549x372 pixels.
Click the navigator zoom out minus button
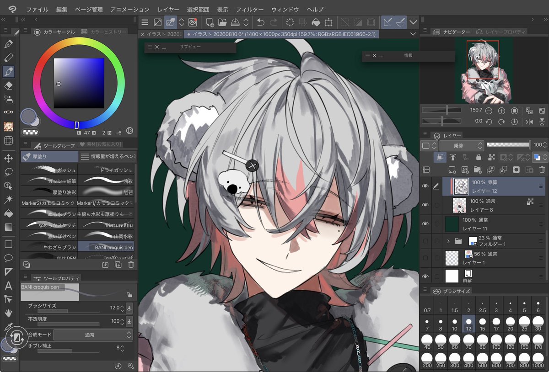coord(489,111)
